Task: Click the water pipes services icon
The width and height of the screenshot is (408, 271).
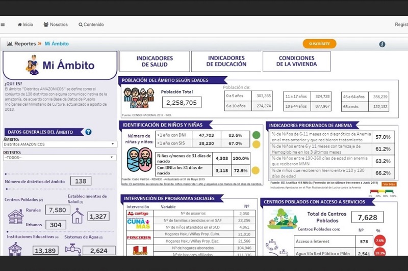Action: (x=276, y=248)
